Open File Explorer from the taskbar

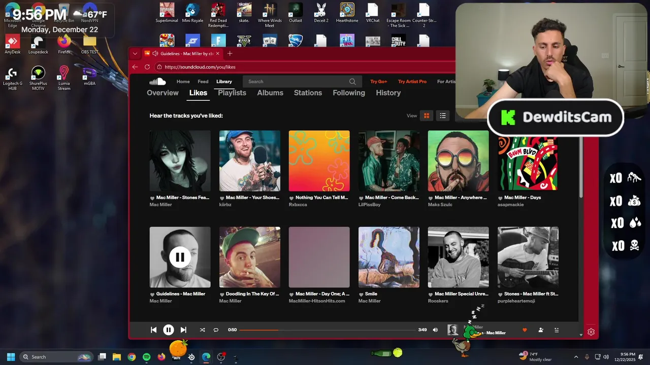coord(117,357)
